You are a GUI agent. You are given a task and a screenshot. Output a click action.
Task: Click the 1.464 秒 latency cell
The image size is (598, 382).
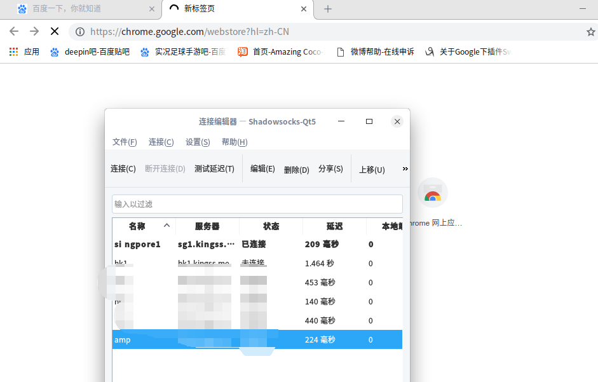point(319,263)
